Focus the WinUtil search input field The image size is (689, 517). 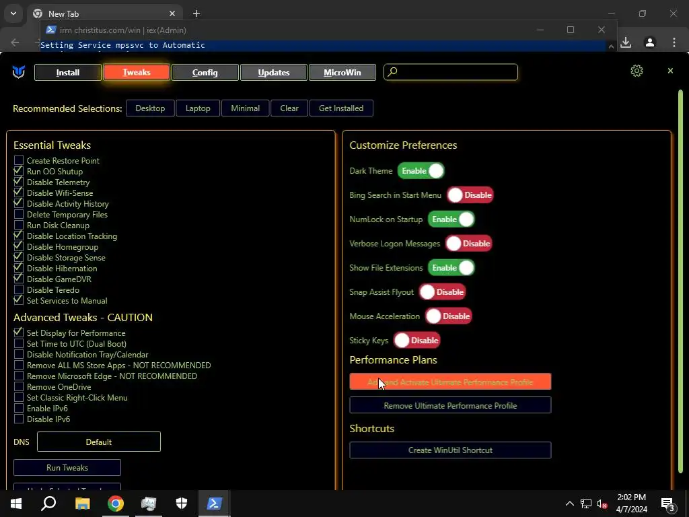click(450, 72)
